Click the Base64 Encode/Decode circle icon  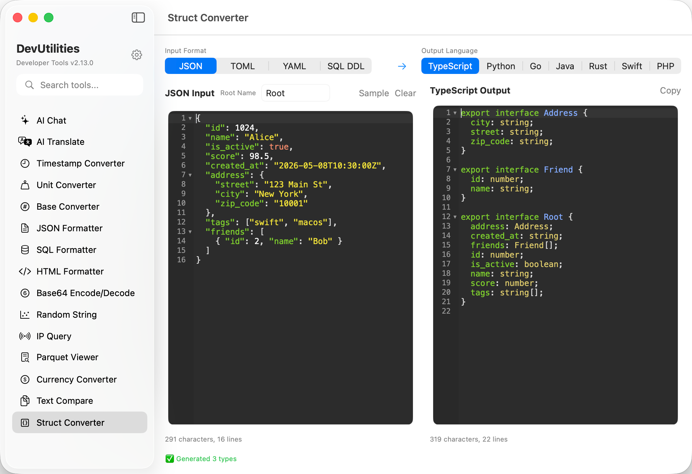point(25,293)
